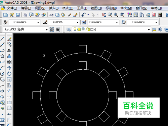Screen dimensions: 168x126
Task: Click the Pan realtime icon
Action: 104,15
